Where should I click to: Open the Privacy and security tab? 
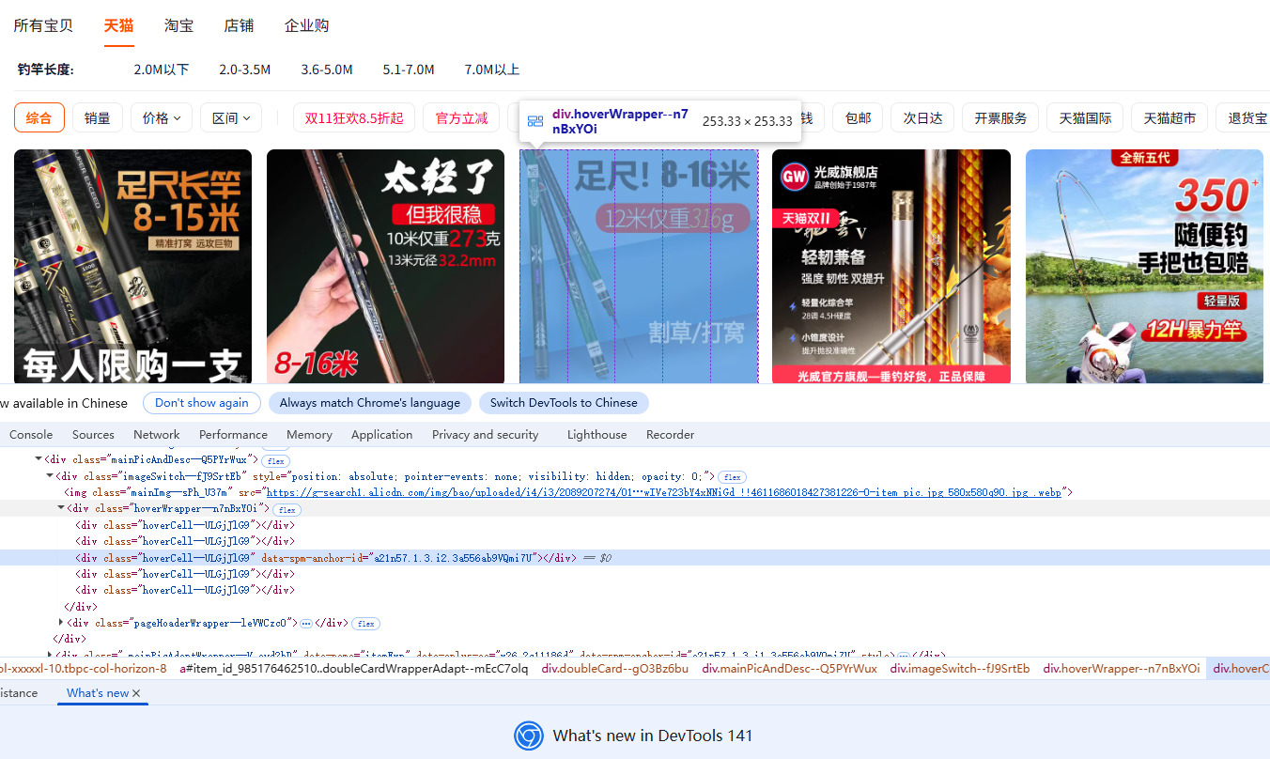pyautogui.click(x=485, y=434)
